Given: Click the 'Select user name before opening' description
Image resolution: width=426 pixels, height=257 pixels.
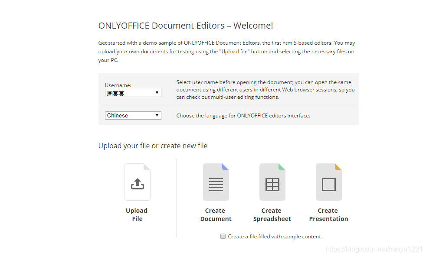Looking at the screenshot, I should (265, 90).
